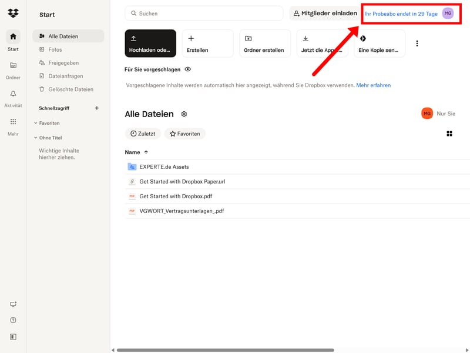Viewport: 470px width, 353px height.
Task: Select Fotos in the sidebar
Action: [55, 49]
